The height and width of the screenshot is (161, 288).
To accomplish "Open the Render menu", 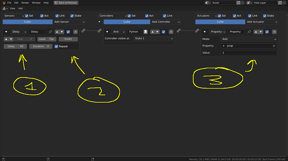I will pyautogui.click(x=25, y=3).
